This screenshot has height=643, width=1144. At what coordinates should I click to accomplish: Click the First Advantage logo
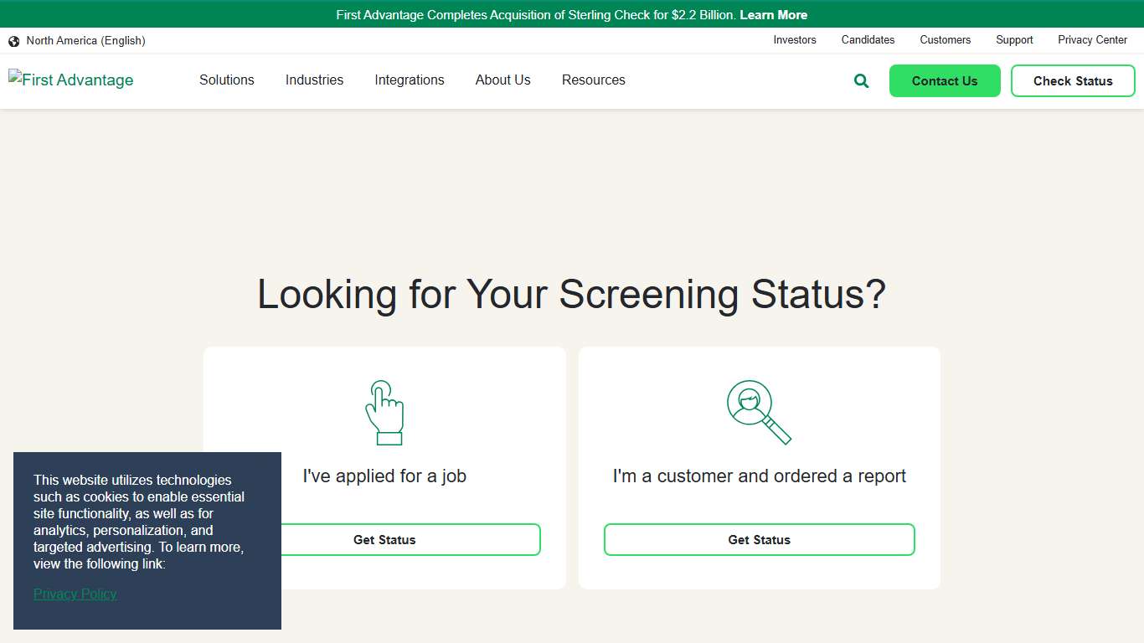70,80
